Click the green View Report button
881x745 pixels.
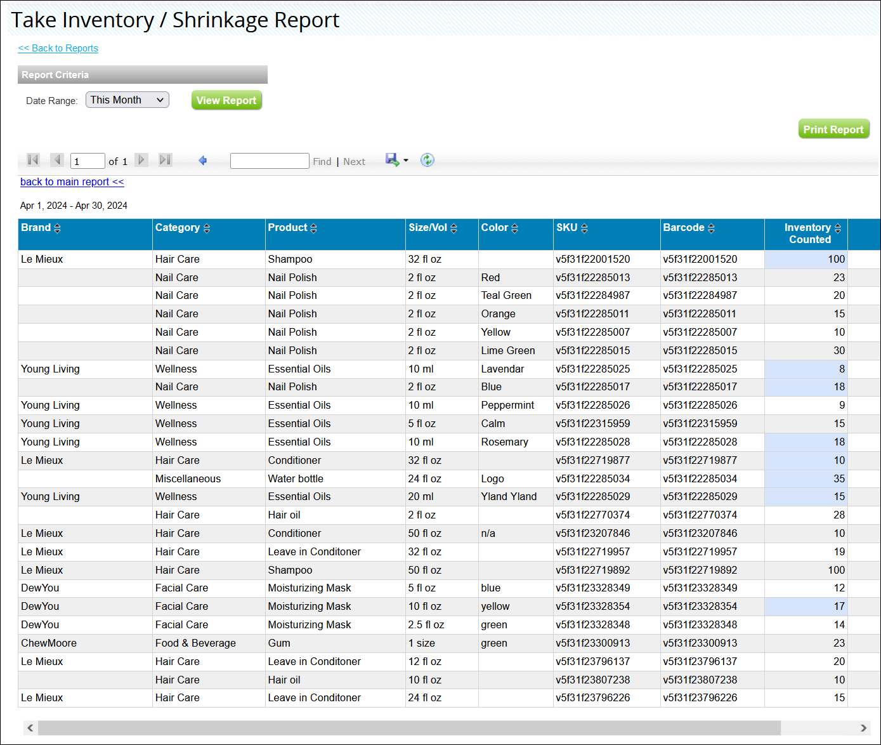(226, 100)
